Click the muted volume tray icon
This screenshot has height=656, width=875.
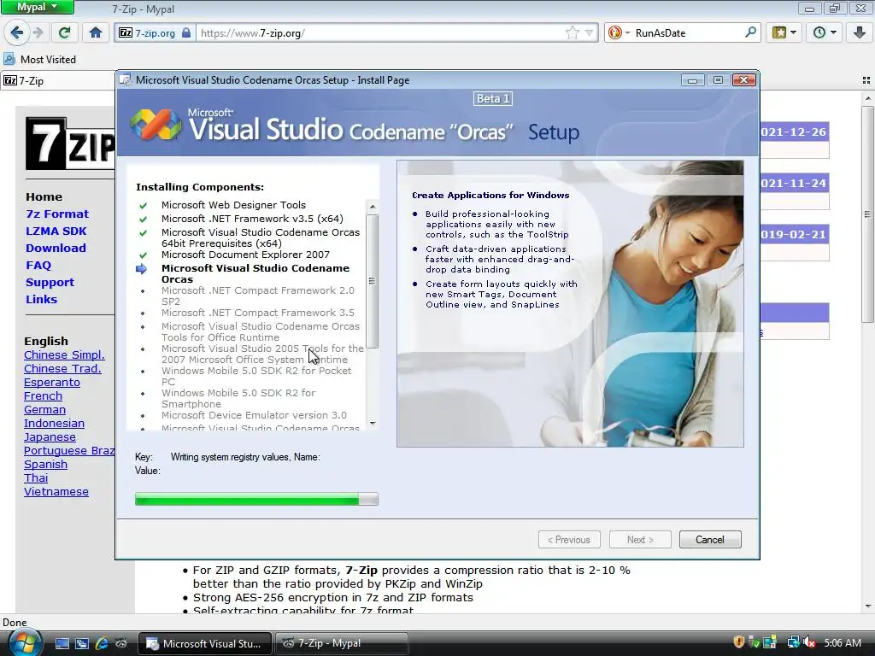click(809, 642)
